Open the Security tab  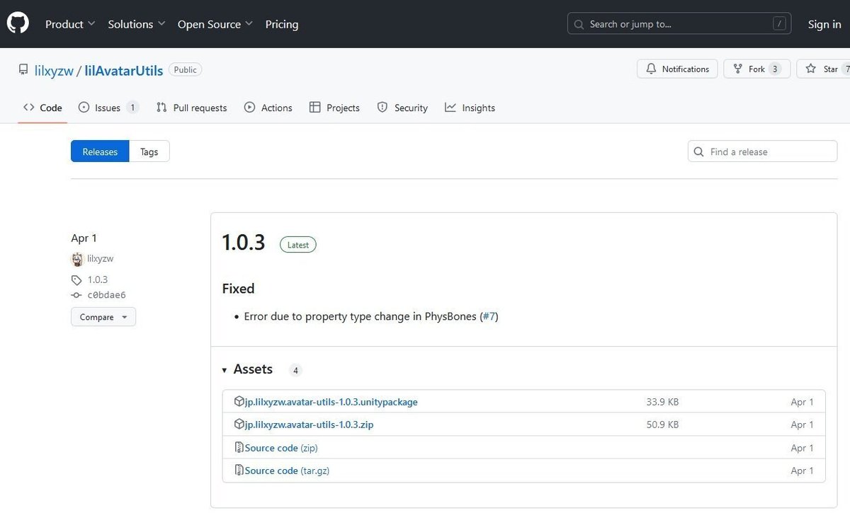tap(402, 108)
